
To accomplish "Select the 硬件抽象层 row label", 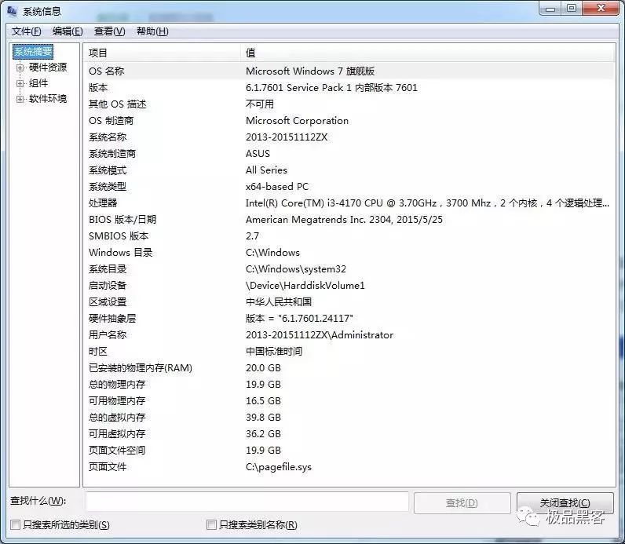I will click(112, 319).
